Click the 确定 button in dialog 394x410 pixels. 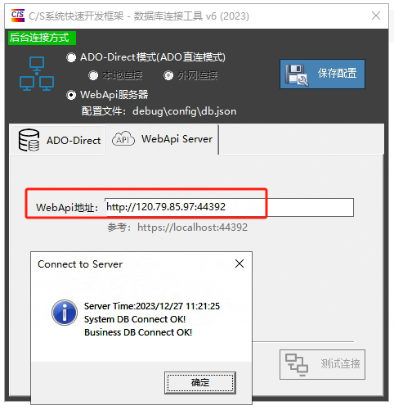click(x=200, y=383)
